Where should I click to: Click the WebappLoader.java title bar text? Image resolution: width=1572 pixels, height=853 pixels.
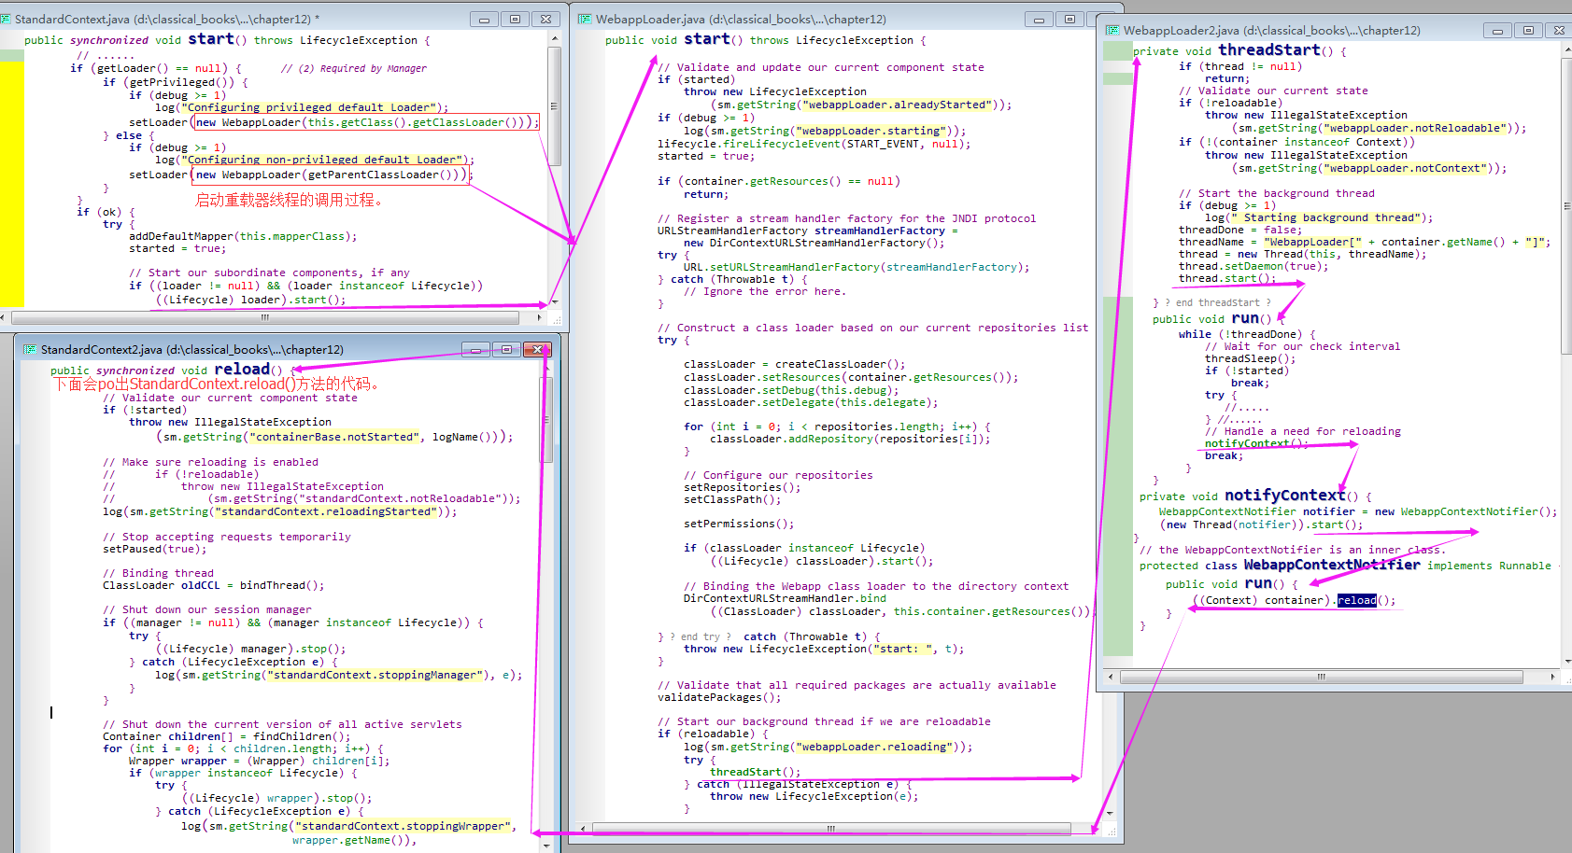tap(741, 19)
